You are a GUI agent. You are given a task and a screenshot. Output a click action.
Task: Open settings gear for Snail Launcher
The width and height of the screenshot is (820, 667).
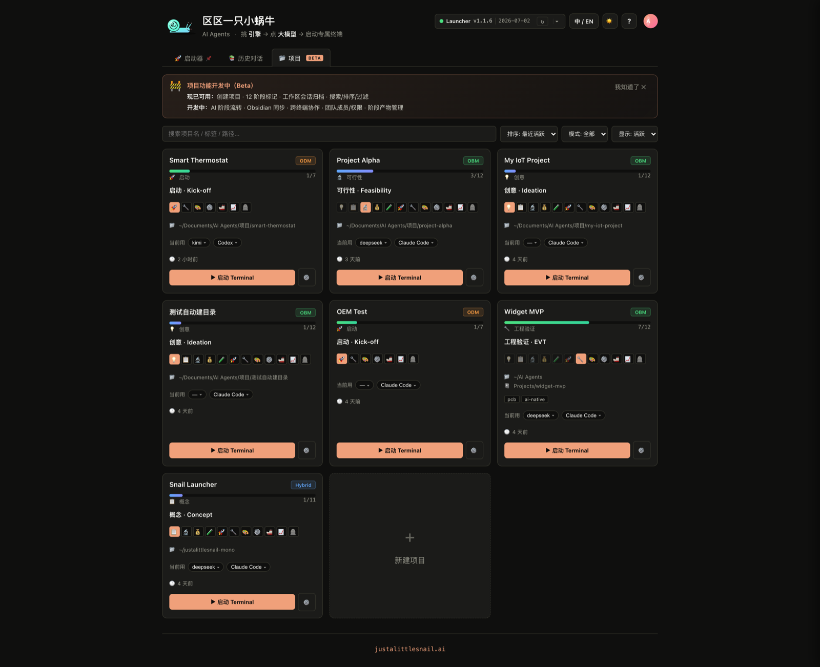pos(306,602)
